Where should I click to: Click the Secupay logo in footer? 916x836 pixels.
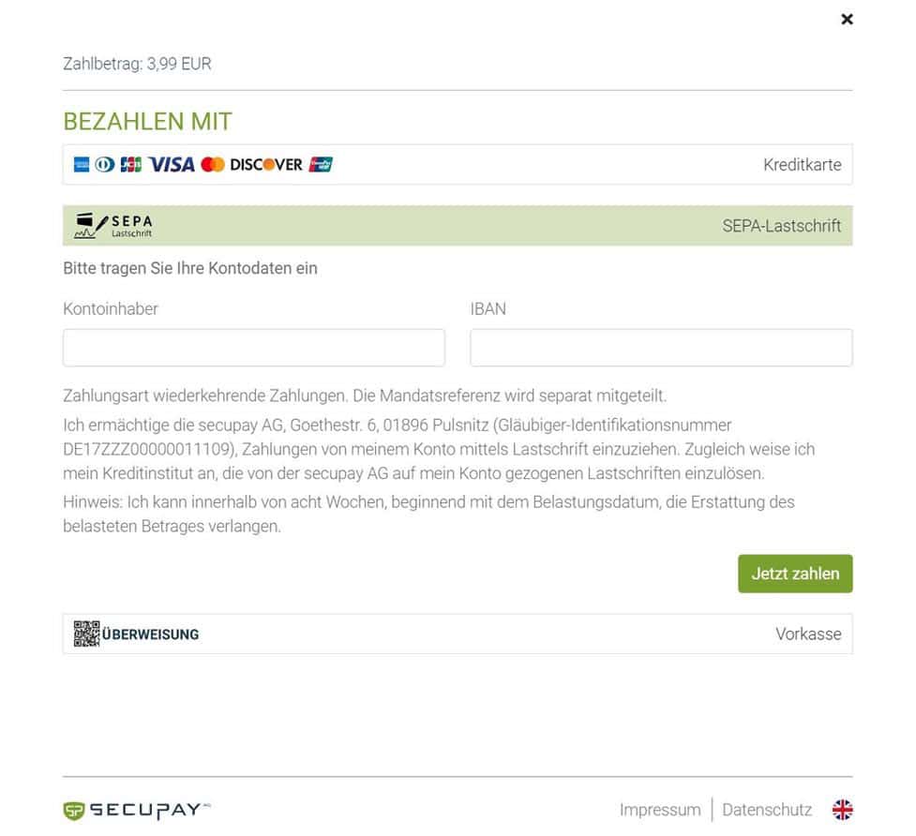137,811
